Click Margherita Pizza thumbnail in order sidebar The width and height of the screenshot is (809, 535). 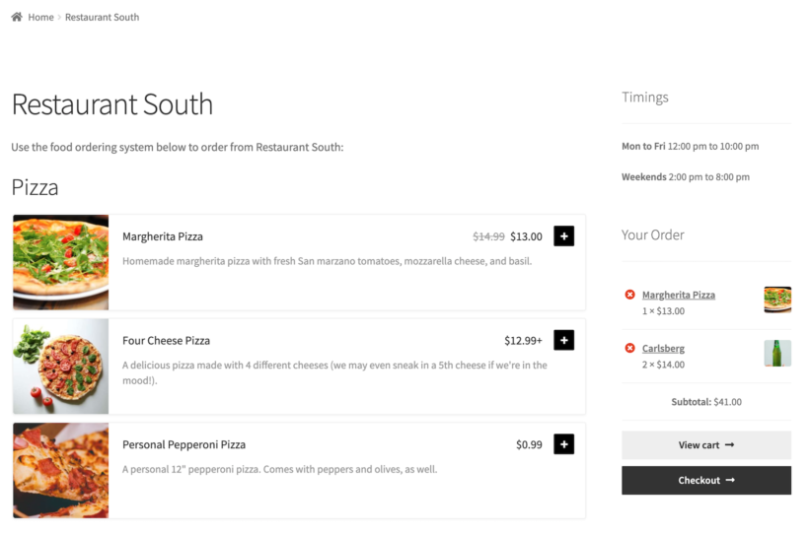click(777, 300)
